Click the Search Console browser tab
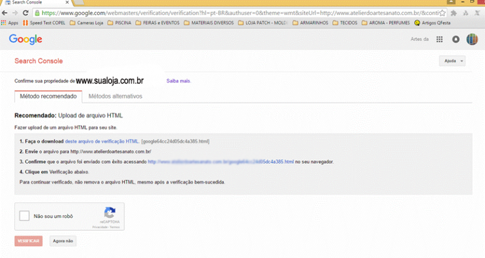Viewport: 485px width, 258px height. (x=36, y=2)
